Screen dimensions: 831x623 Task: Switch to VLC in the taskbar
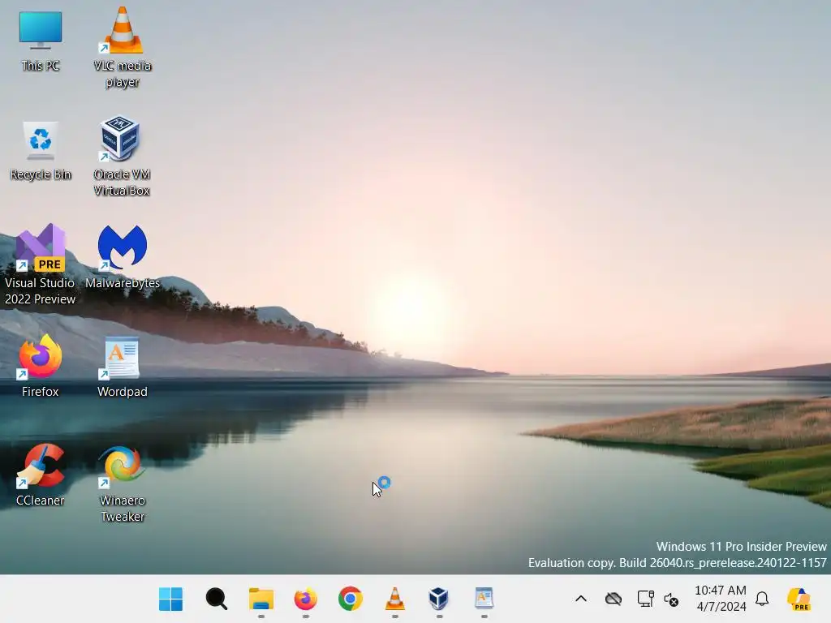tap(395, 599)
